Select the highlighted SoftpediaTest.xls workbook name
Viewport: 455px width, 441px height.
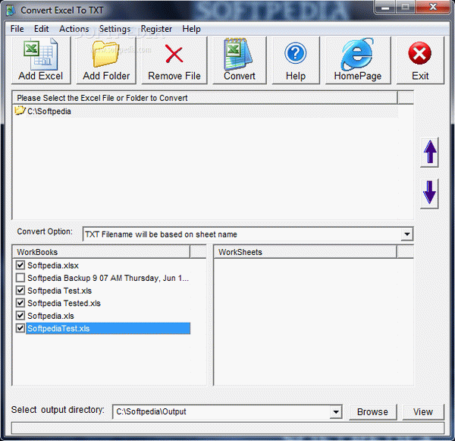point(108,329)
